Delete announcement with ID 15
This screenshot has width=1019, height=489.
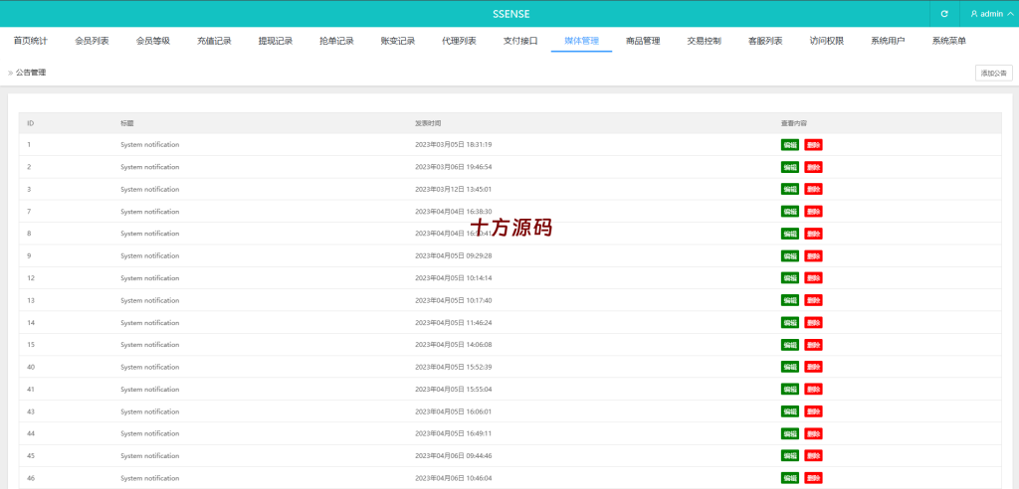pos(813,345)
